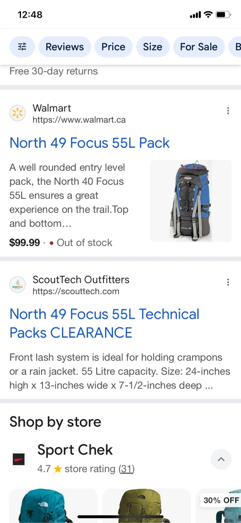Open the North 49 Focus 55L Pack link
Viewport: 241px width, 523px height.
90,143
